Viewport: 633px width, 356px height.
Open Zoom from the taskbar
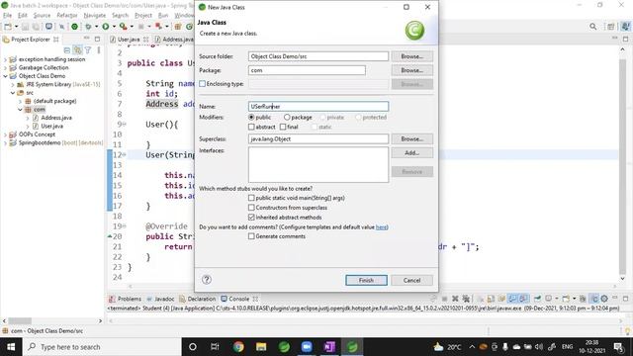pyautogui.click(x=307, y=347)
